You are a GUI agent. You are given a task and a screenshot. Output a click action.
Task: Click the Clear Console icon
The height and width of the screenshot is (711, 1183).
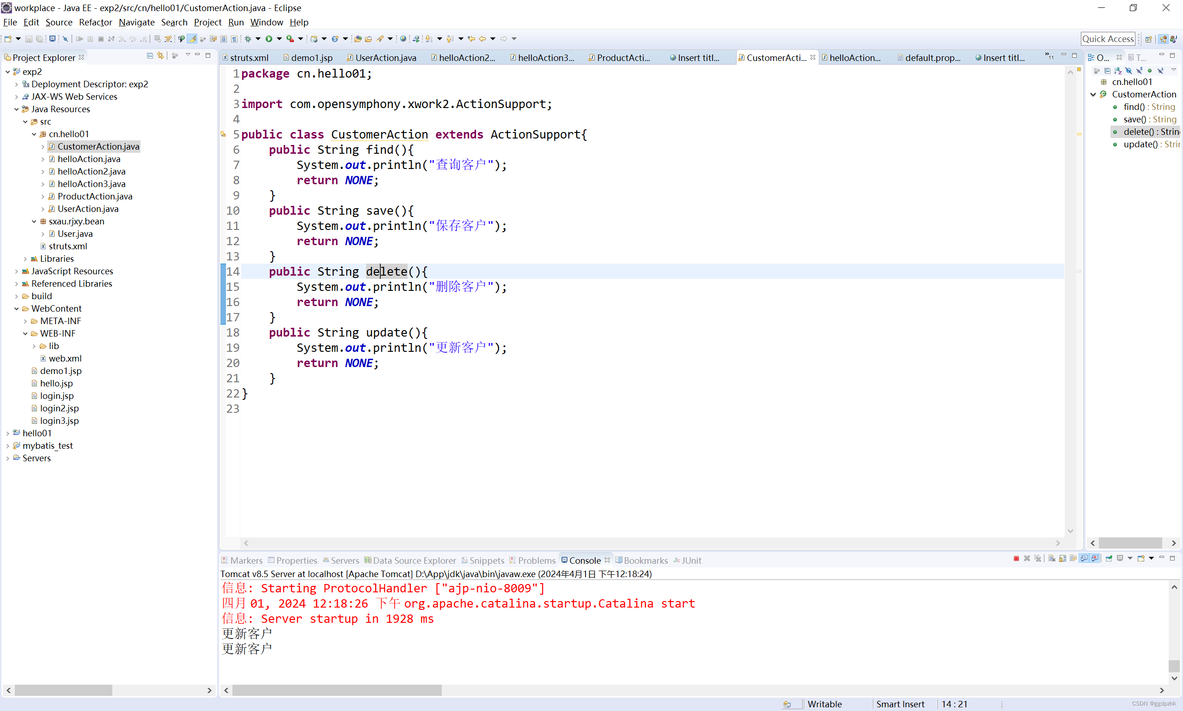pos(1052,559)
